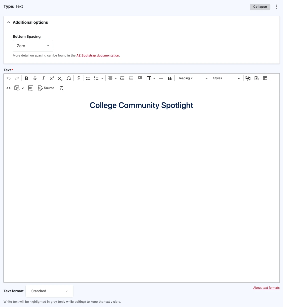
Task: Toggle the show blocks H1 icon
Action: tap(31, 88)
